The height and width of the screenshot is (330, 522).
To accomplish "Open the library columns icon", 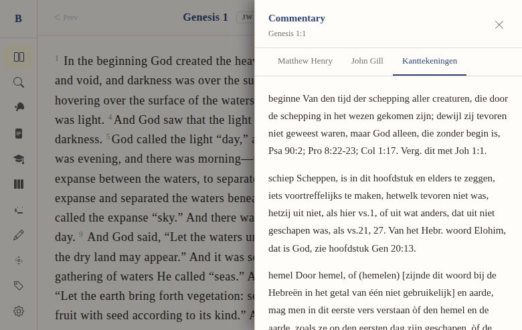I will [x=19, y=184].
